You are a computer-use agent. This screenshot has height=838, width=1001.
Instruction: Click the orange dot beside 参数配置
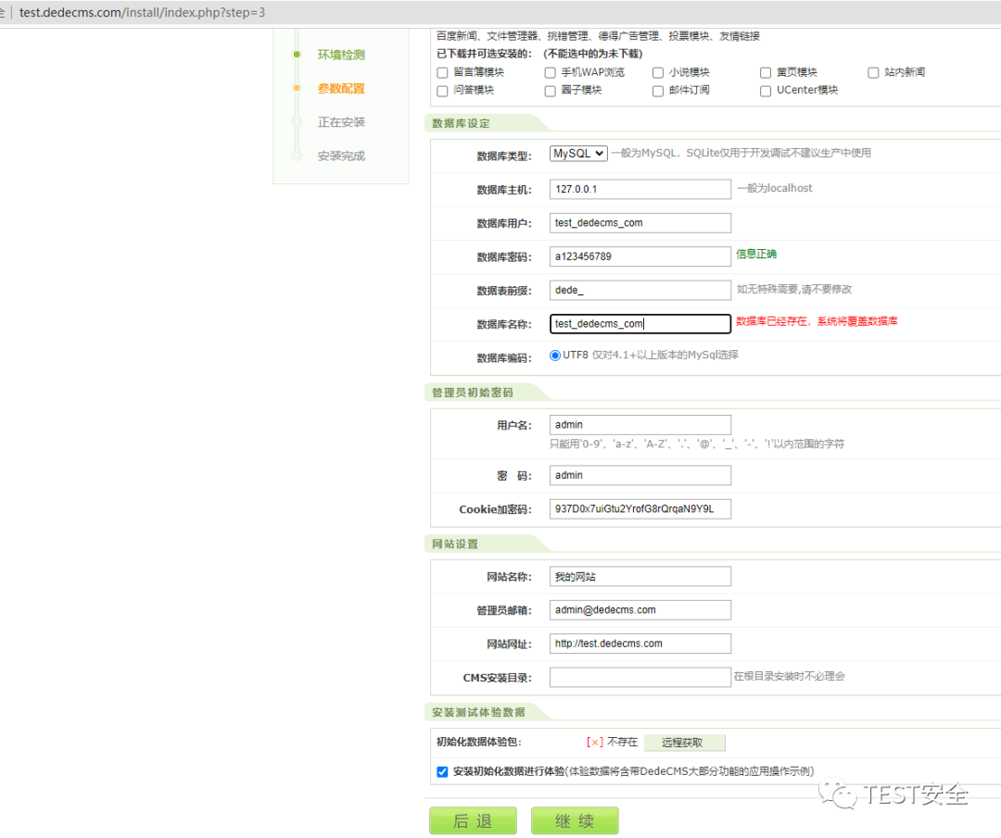297,88
